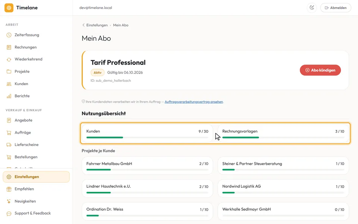Select the Steiner & Partner Steuerberatung card
This screenshot has width=358, height=224.
[x=283, y=166]
